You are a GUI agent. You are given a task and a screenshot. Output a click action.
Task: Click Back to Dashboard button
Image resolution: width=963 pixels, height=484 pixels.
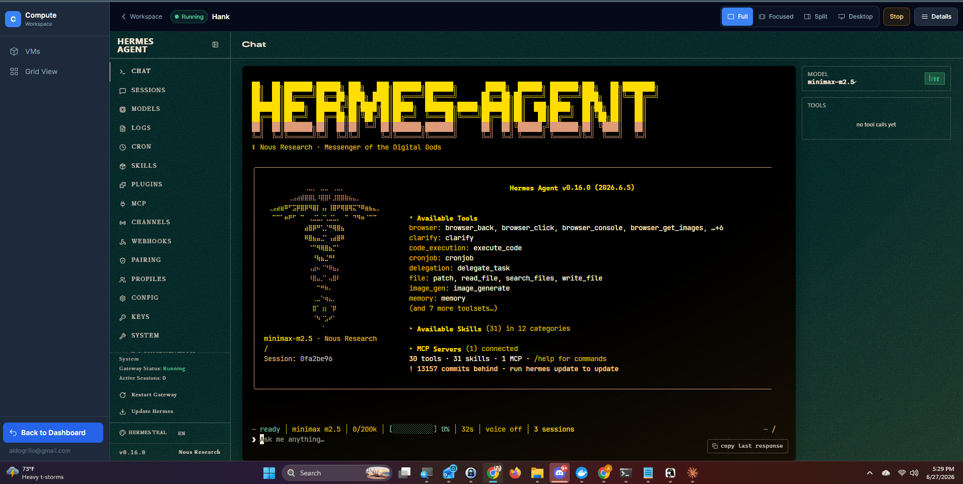pyautogui.click(x=53, y=433)
